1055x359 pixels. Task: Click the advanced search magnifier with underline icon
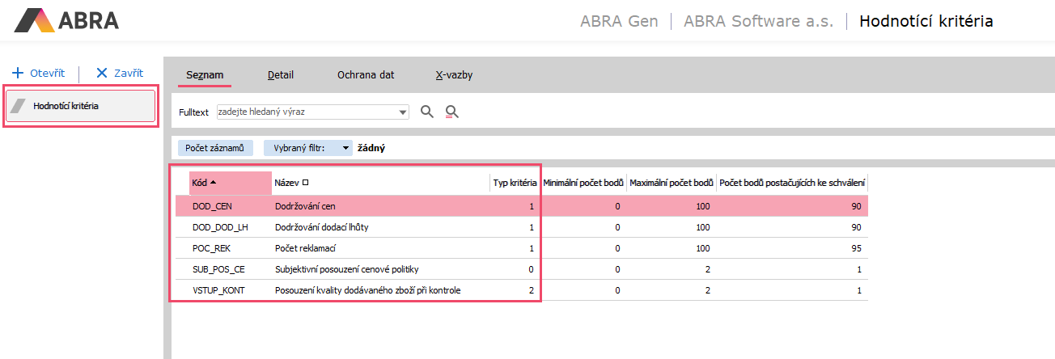(x=452, y=112)
